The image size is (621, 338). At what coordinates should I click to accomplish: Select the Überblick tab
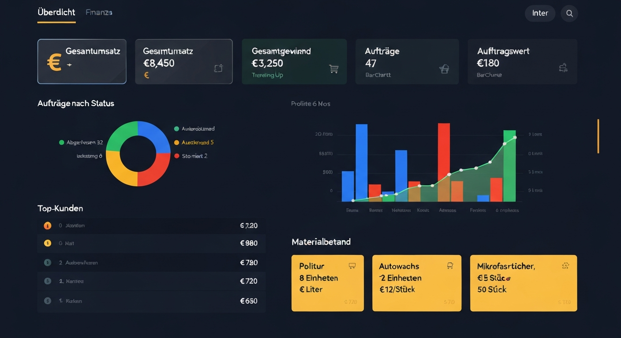coord(56,13)
